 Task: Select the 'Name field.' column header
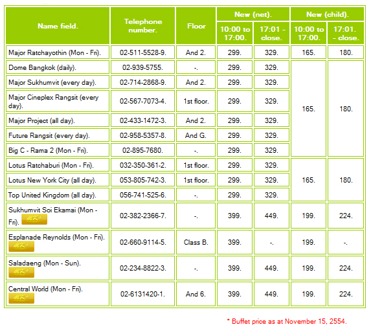58,26
